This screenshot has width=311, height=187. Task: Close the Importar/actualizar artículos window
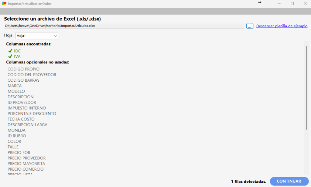coord(306,4)
